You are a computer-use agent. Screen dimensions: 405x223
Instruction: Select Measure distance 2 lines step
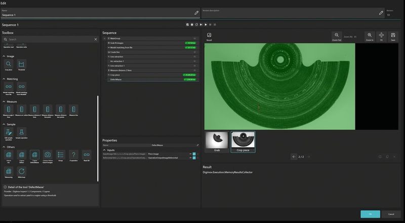[153, 70]
